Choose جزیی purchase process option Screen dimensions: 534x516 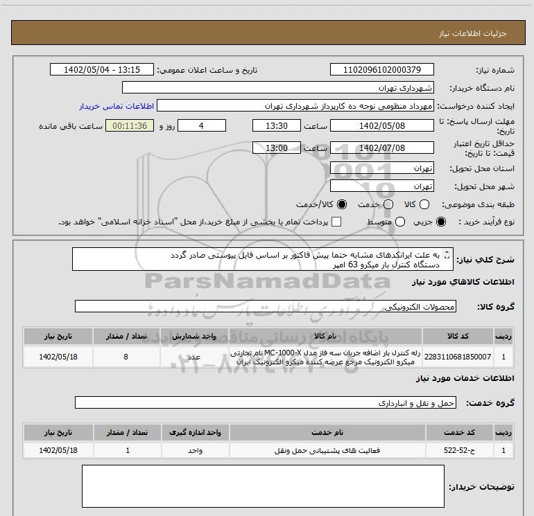pyautogui.click(x=441, y=222)
